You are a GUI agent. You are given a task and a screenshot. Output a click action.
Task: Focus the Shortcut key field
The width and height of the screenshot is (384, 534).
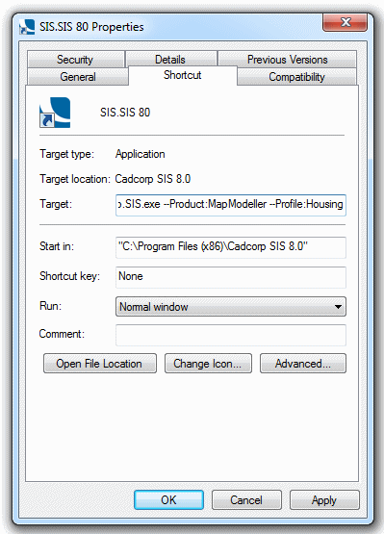[x=231, y=277]
